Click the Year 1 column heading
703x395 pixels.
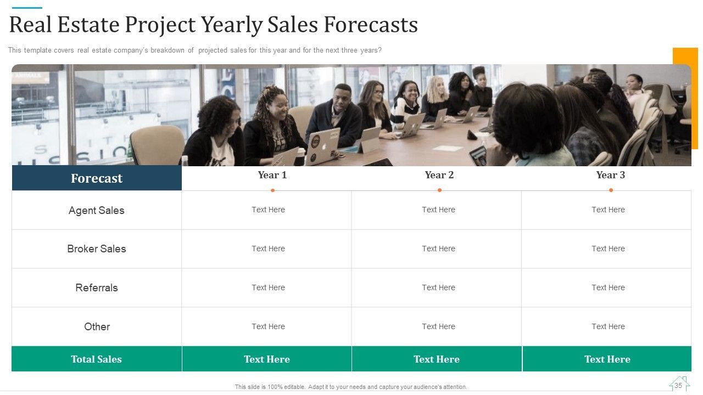pyautogui.click(x=272, y=175)
